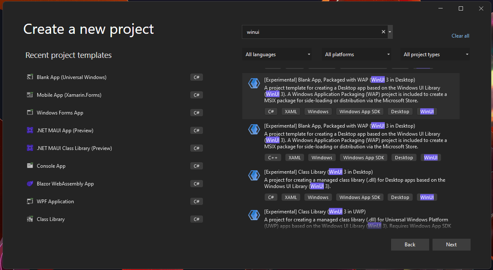Click the Desktop tag of Class Library Desktop template
493x270 pixels.
pos(400,197)
